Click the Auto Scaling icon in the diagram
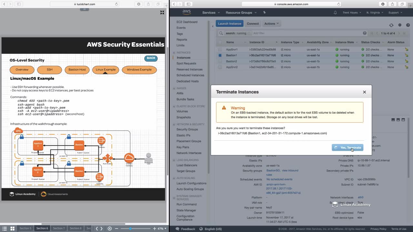The width and height of the screenshot is (413, 232). tap(107, 158)
